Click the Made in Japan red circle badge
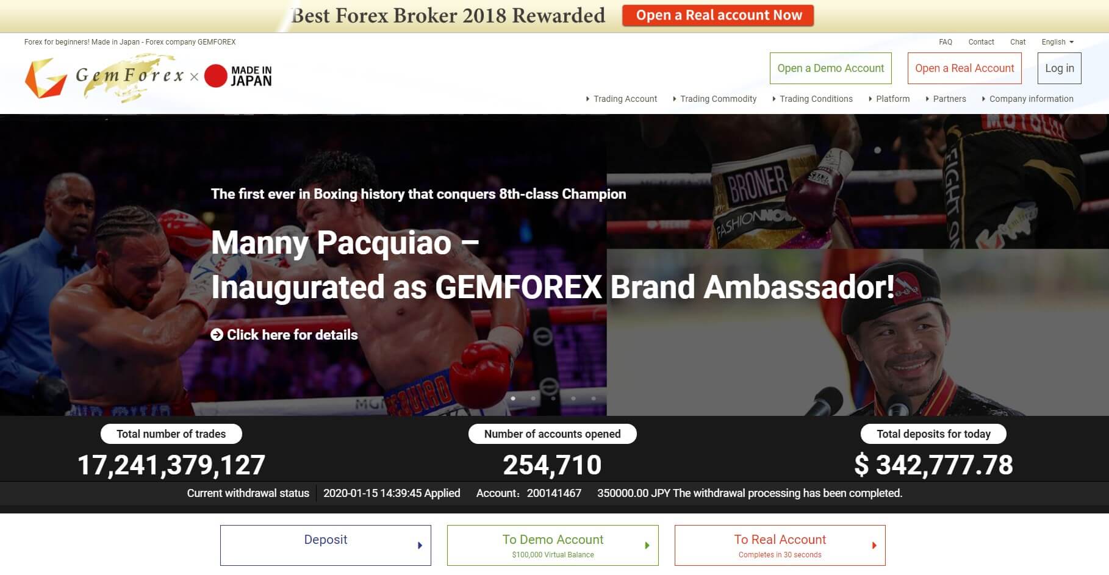Viewport: 1109px width, 575px height. coord(215,76)
